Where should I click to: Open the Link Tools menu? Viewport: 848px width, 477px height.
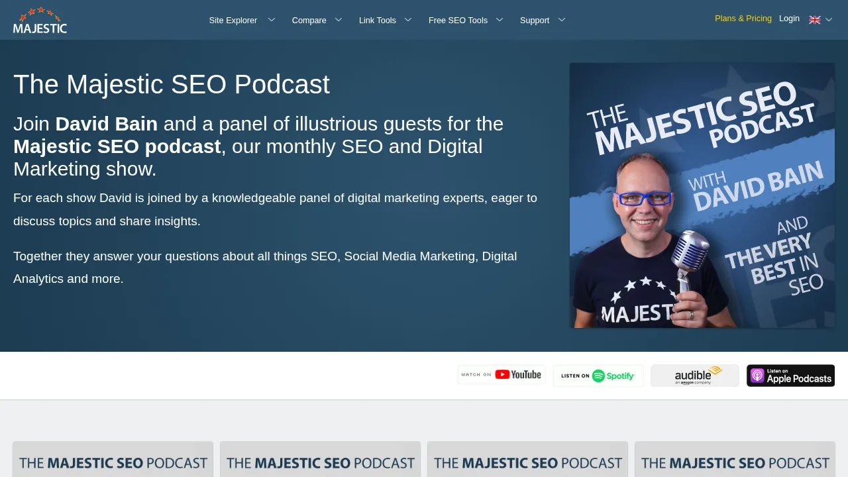[378, 21]
